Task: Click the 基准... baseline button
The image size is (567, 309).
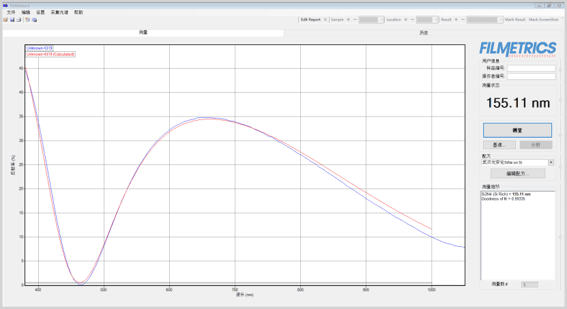Action: coord(499,145)
